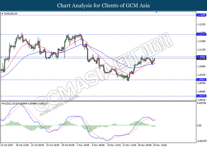
Task: Click the 23 Oct 00:00 time label
Action: point(38,145)
